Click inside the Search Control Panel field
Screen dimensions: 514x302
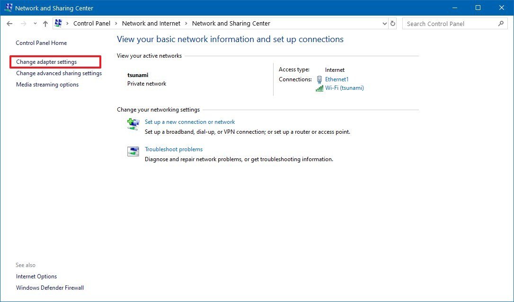pos(450,23)
